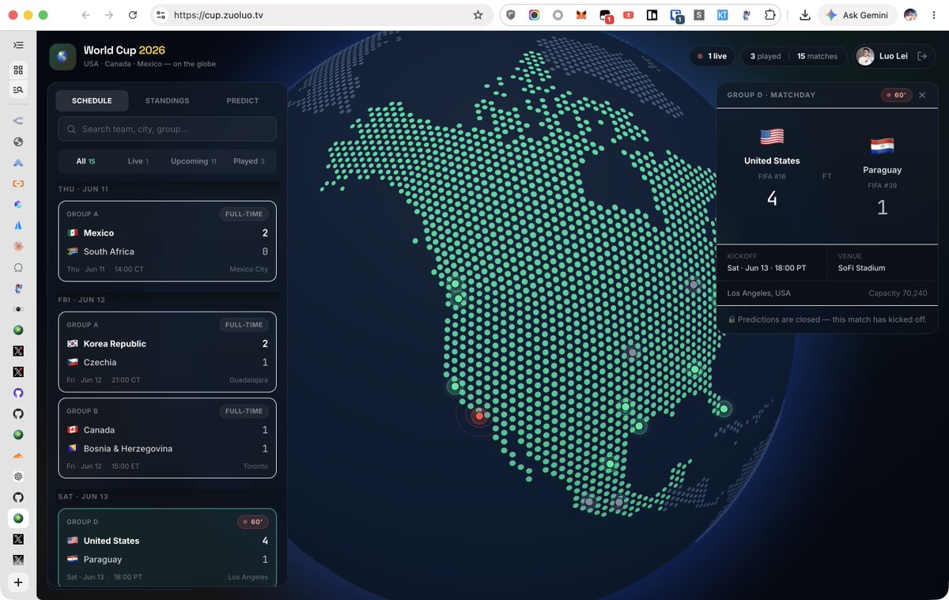Switch to the Cloudflare tab in sidebar
The height and width of the screenshot is (600, 949).
[x=18, y=455]
